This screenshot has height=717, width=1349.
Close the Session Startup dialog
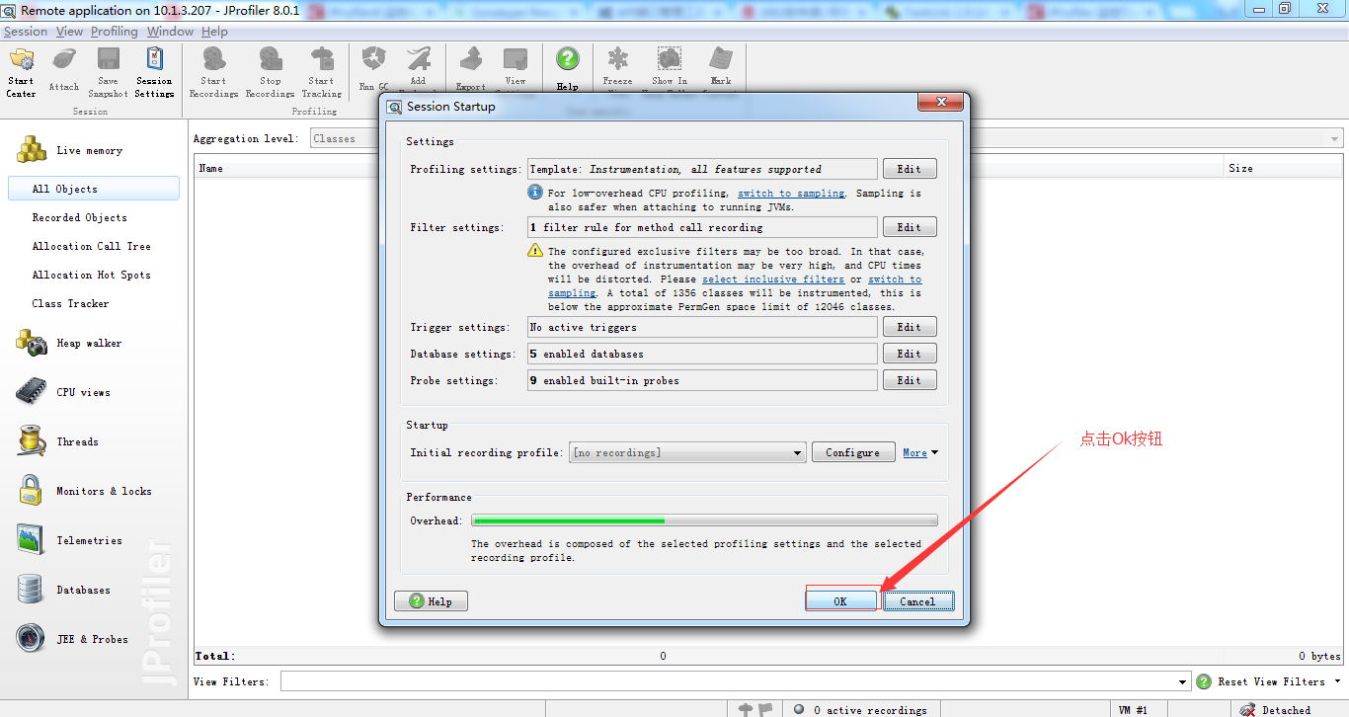[x=941, y=102]
